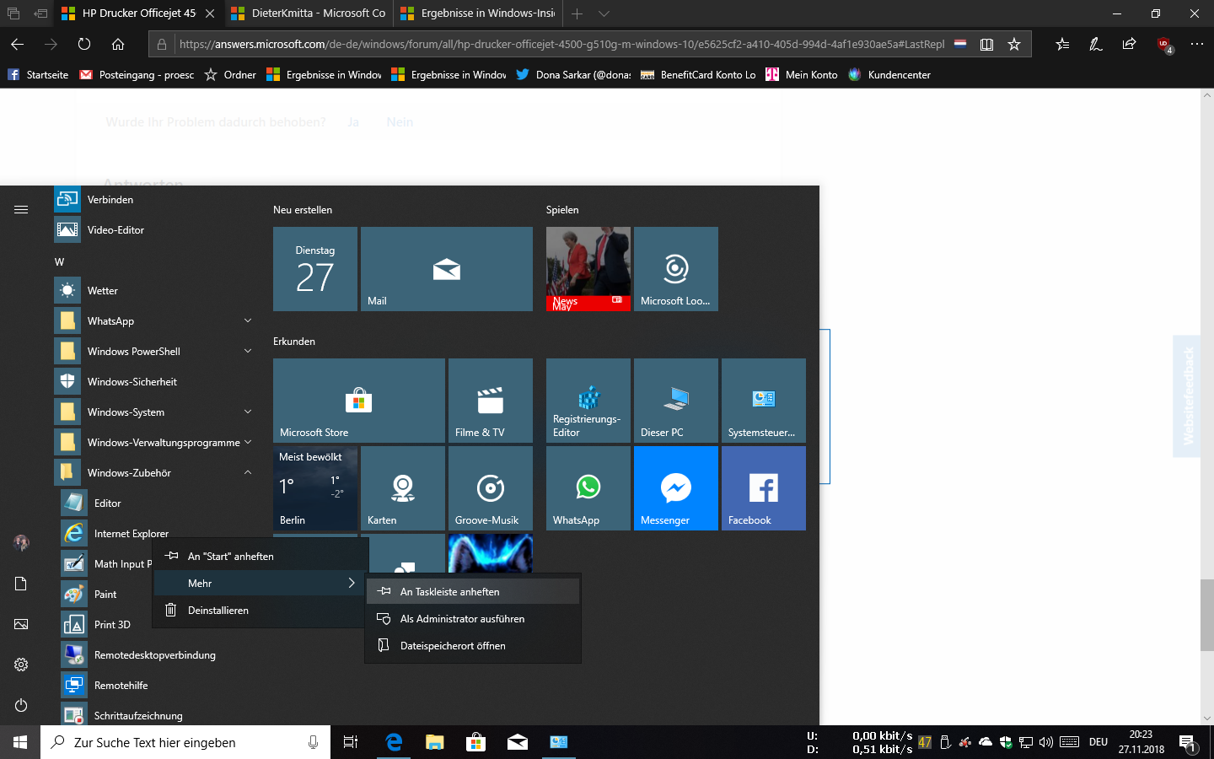1214x759 pixels.
Task: Open Startseite favorites bar link
Action: (38, 75)
